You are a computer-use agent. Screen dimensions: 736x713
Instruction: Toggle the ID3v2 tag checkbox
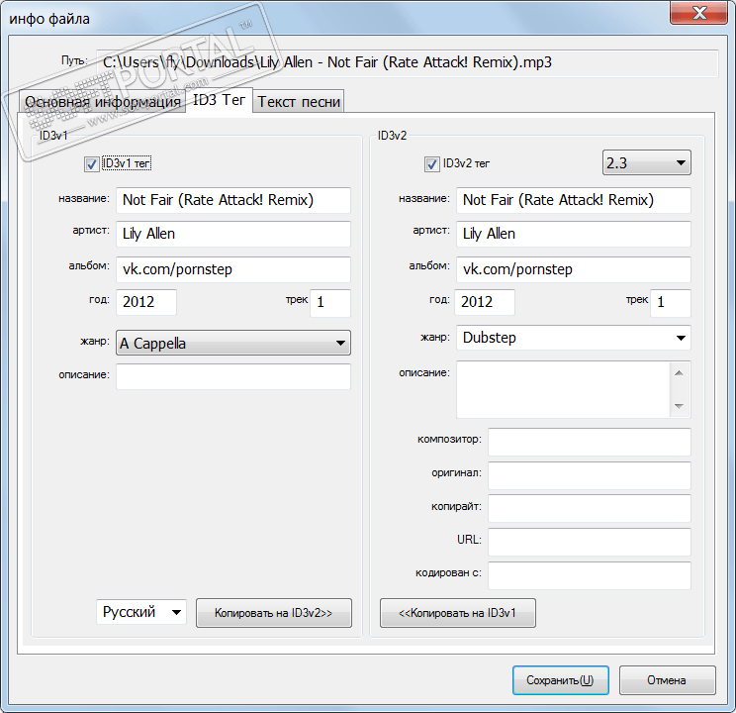click(x=432, y=164)
